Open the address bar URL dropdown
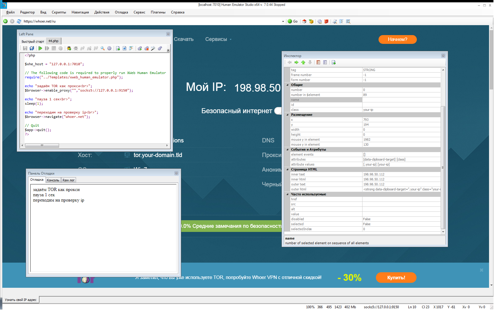The image size is (494, 310). coord(283,21)
